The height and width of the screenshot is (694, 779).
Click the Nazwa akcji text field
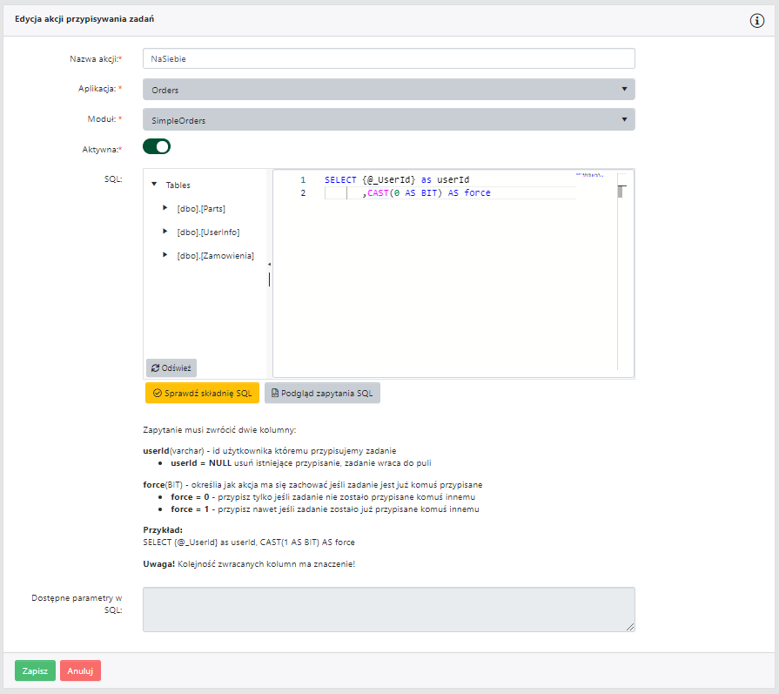pos(388,58)
